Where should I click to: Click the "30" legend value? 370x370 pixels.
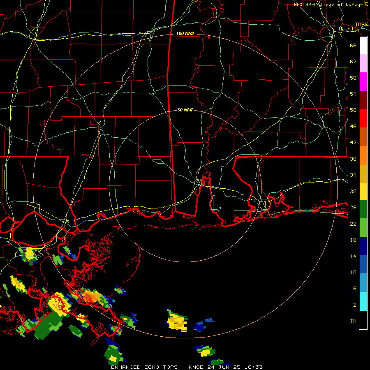click(x=353, y=191)
